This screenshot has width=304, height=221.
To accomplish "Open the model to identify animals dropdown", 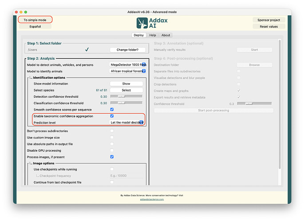I will click(x=128, y=71).
